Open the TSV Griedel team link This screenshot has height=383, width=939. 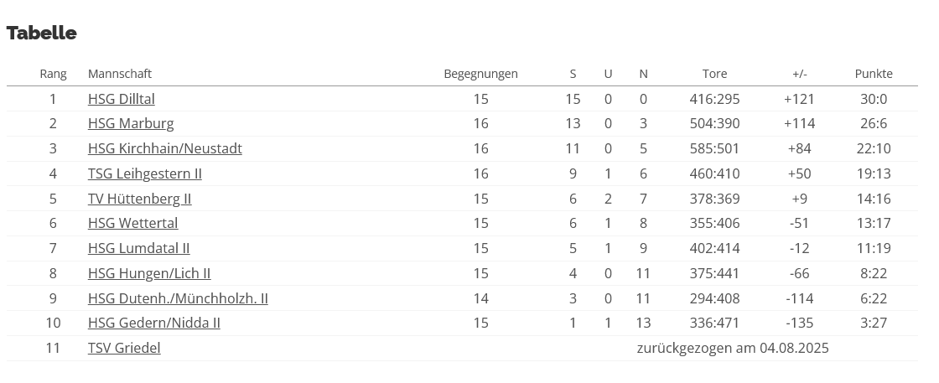coord(124,348)
